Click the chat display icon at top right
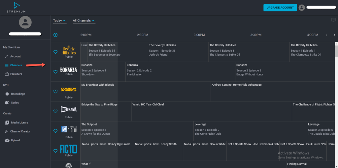 (333, 20)
